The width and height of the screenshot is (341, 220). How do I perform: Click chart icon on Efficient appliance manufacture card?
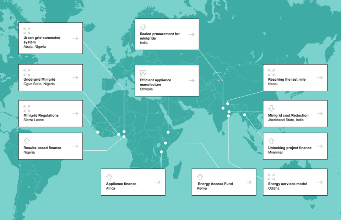pyautogui.click(x=143, y=73)
